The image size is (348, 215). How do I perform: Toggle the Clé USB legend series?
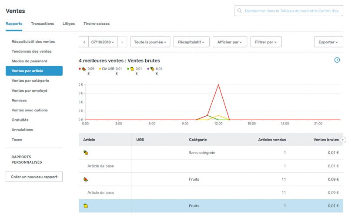110,69
